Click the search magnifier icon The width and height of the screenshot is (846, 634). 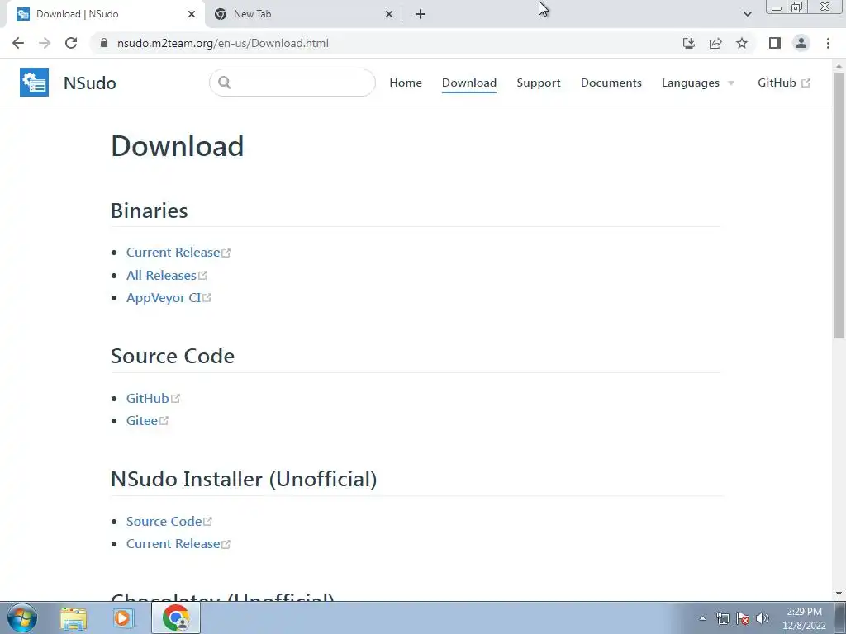click(x=225, y=82)
